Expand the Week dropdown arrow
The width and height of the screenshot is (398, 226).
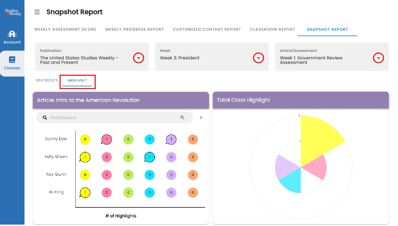pos(259,58)
